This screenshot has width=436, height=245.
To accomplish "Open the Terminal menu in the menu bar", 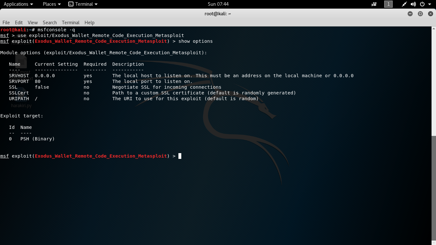I will click(71, 23).
